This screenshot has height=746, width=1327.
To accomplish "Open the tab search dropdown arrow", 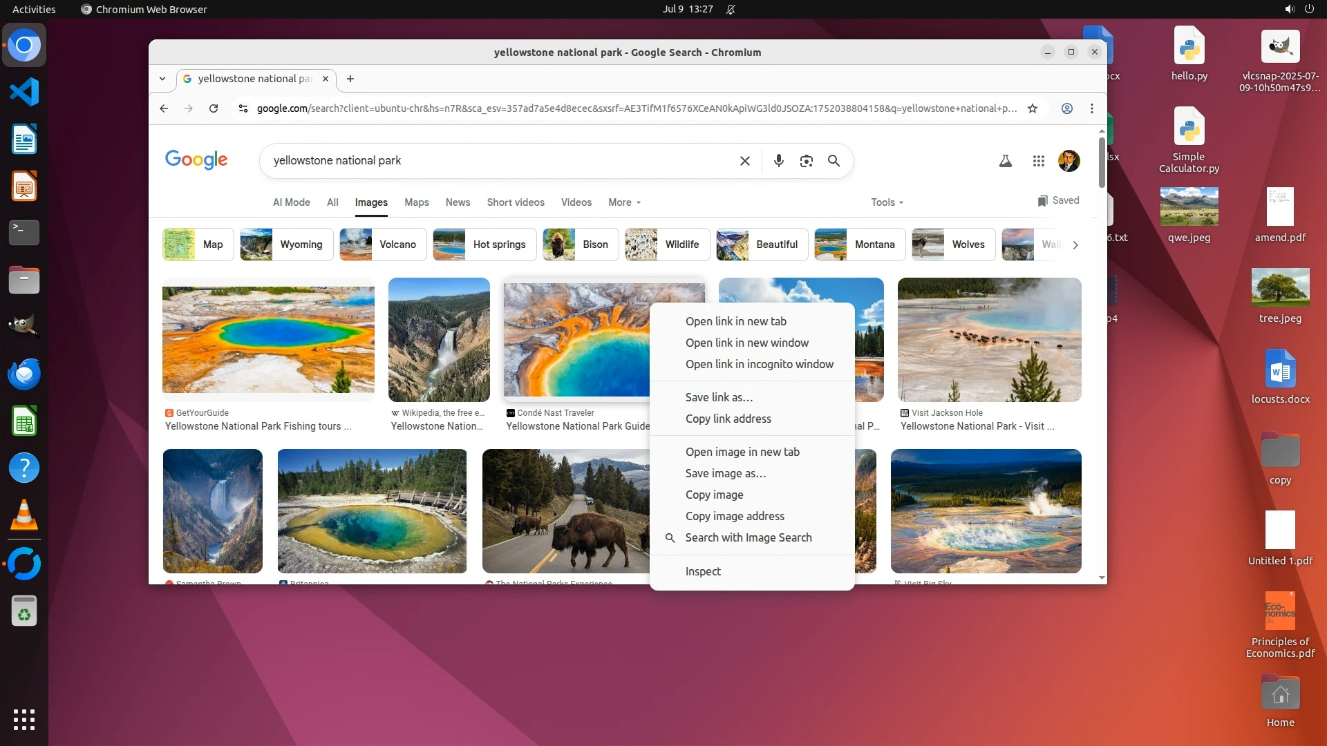I will [x=162, y=79].
